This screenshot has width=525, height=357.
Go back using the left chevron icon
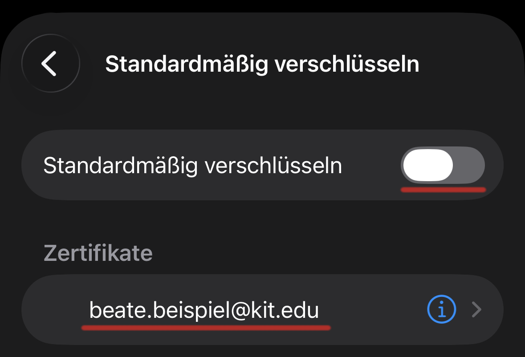point(50,63)
